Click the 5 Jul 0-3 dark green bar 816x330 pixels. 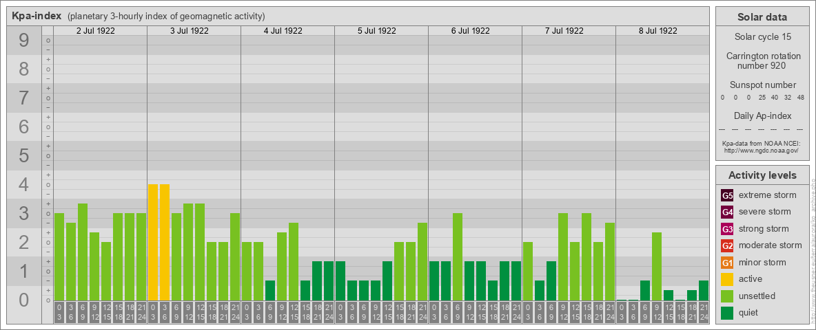(x=340, y=280)
